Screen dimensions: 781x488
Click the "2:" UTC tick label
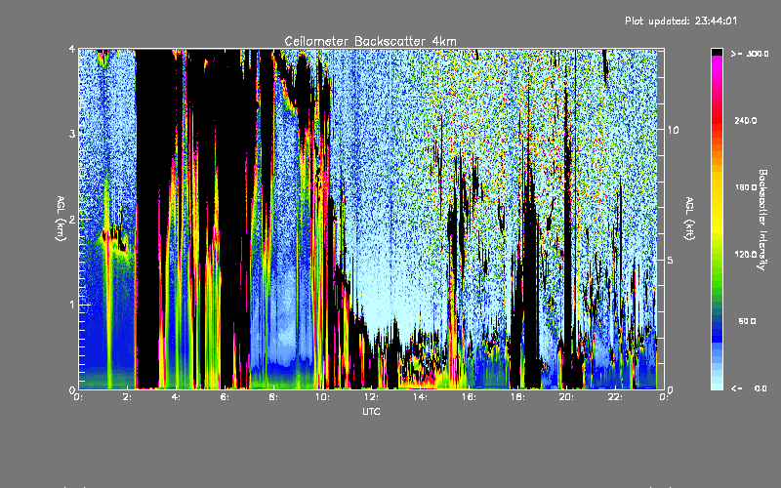tap(128, 397)
